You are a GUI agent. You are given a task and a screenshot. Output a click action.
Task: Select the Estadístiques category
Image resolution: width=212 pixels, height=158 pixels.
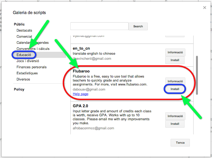(x=27, y=73)
